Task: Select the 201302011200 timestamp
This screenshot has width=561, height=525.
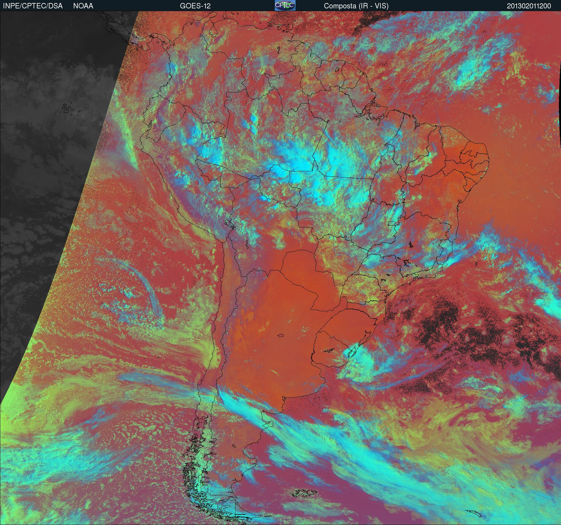Action: 529,6
